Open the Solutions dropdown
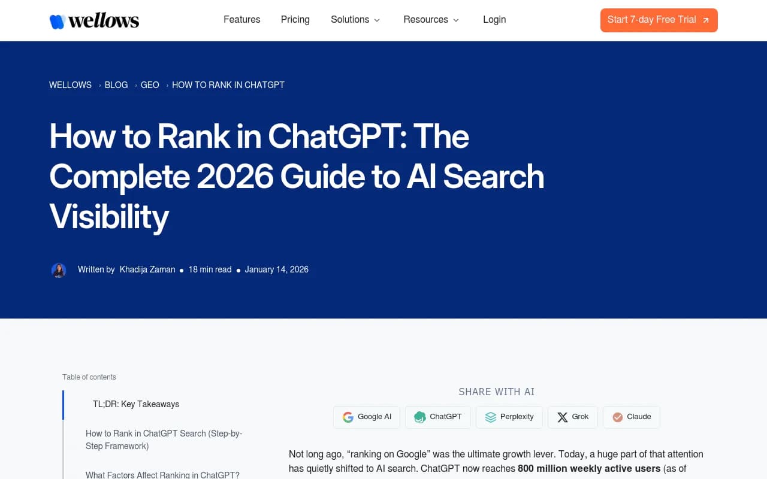Screen dimensions: 767x479 pyautogui.click(x=350, y=20)
